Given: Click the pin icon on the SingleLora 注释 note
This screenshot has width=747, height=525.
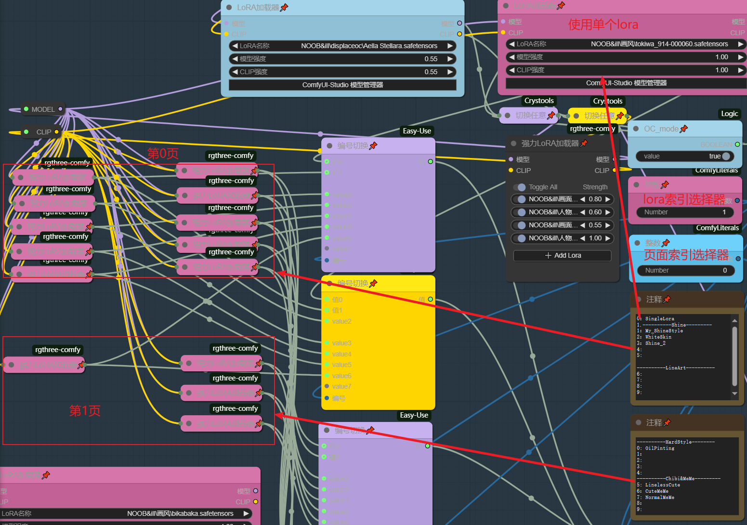Looking at the screenshot, I should point(667,299).
